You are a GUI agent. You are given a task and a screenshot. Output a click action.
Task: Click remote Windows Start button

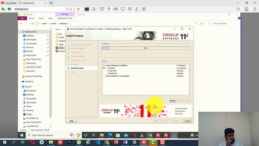[21, 135]
